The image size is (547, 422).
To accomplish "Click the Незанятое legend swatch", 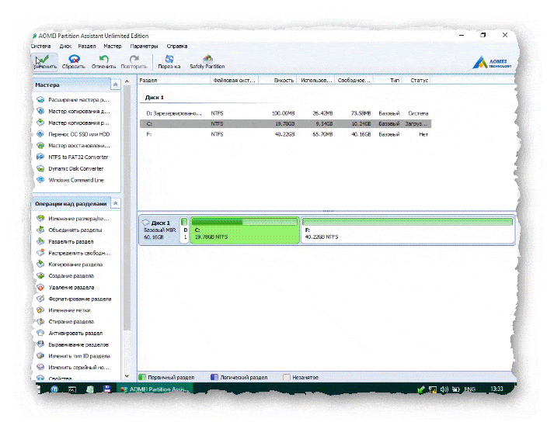I will pos(287,377).
